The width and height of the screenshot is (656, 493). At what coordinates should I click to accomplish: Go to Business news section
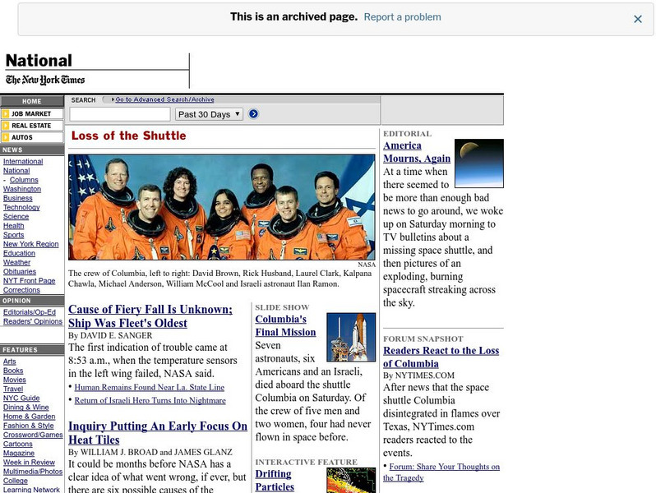(17, 198)
